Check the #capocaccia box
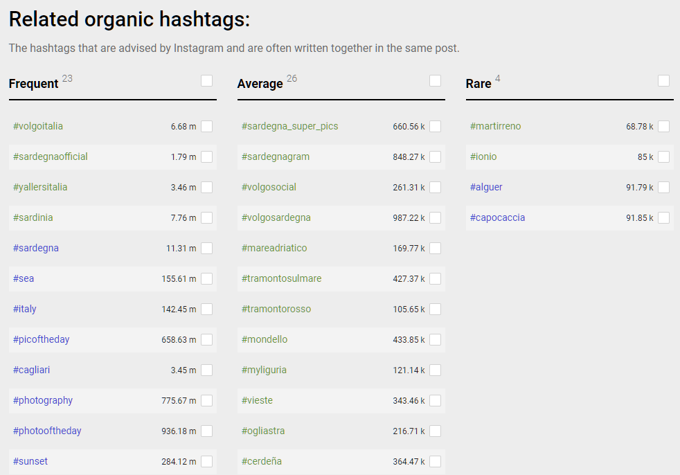The image size is (680, 475). (664, 217)
